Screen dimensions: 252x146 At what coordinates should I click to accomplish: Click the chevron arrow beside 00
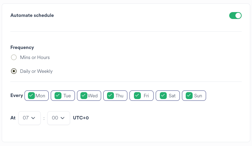coord(62,118)
